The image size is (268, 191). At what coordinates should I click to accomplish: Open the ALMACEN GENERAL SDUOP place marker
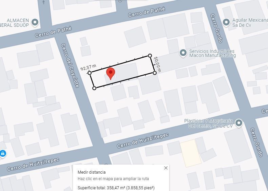35,22
